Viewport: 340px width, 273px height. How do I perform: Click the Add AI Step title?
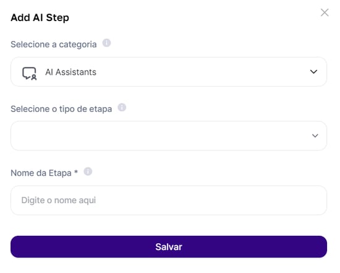pos(40,17)
